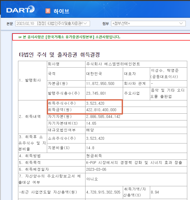Click the 하이브 company name header
Screen dimensions: 190x200
61,11
